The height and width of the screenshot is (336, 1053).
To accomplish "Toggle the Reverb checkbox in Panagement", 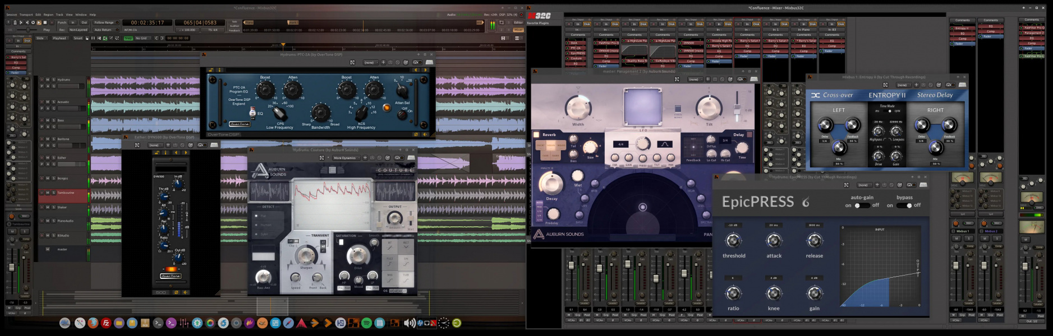I will tap(536, 134).
